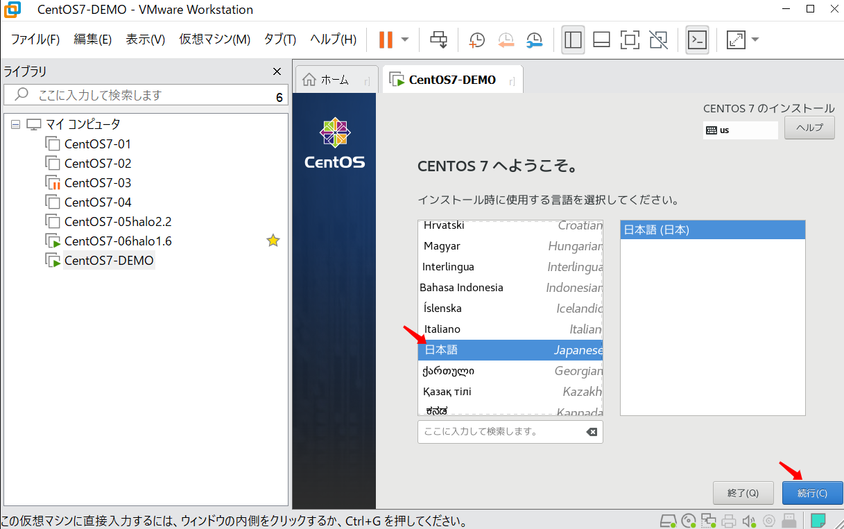The image size is (844, 529).
Task: Click the USB controller status icon
Action: [x=789, y=521]
